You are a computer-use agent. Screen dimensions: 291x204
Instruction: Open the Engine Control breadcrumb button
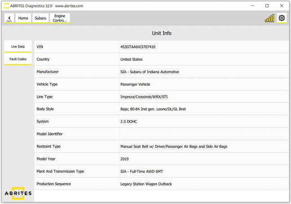pos(60,18)
